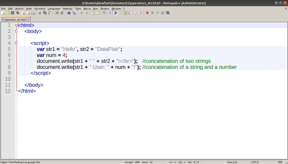Viewport: 288px width, 164px height.
Task: Click line number 10 in the margin
Action: (x=8, y=79)
